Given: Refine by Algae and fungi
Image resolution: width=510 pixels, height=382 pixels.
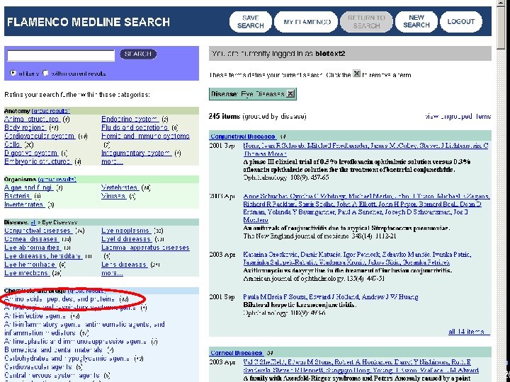Looking at the screenshot, I should coord(29,187).
